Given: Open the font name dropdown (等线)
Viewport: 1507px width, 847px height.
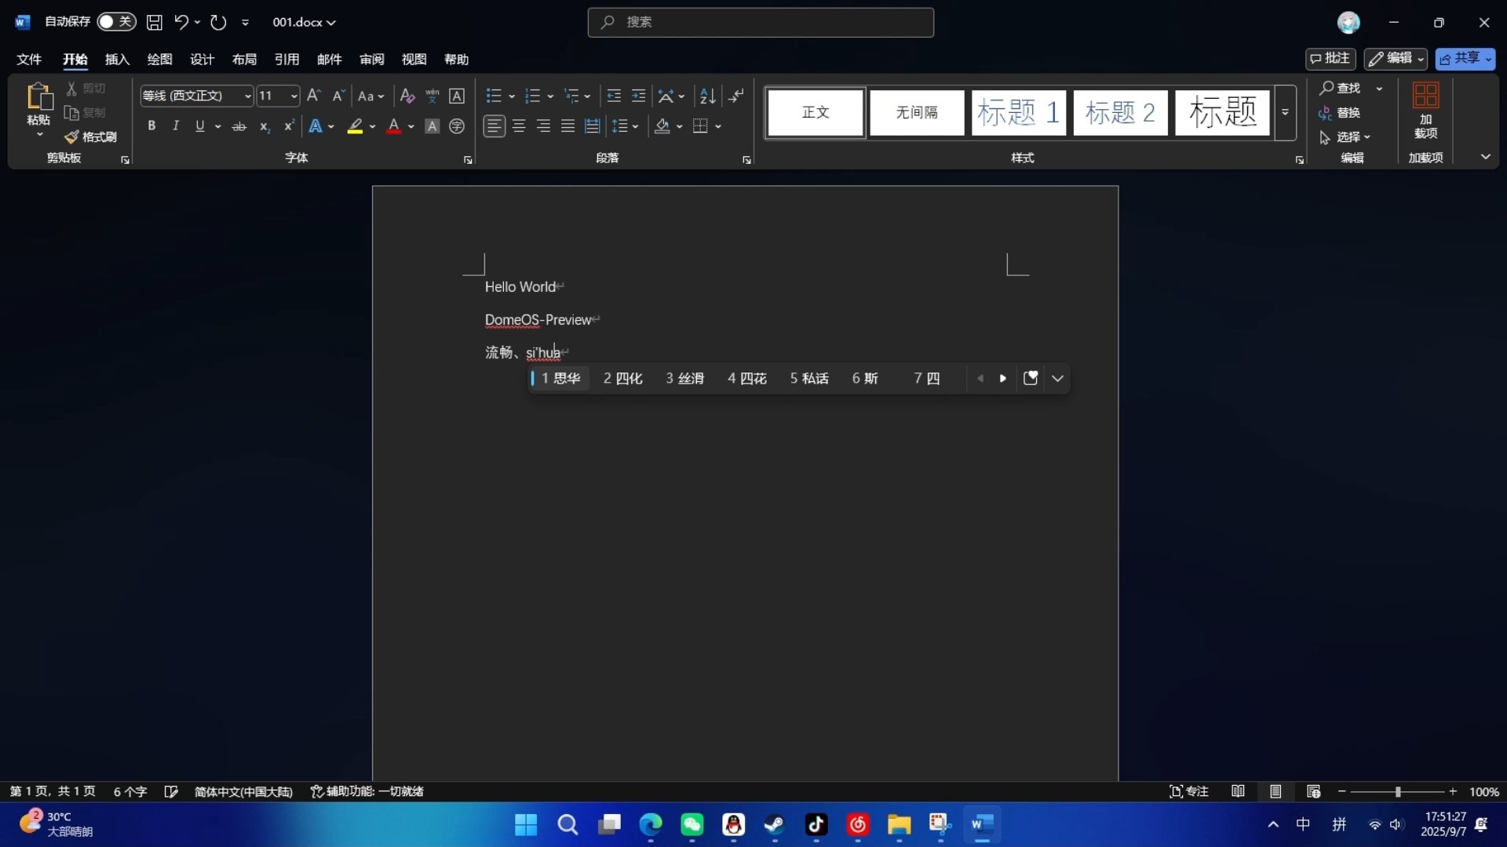Looking at the screenshot, I should [x=247, y=96].
